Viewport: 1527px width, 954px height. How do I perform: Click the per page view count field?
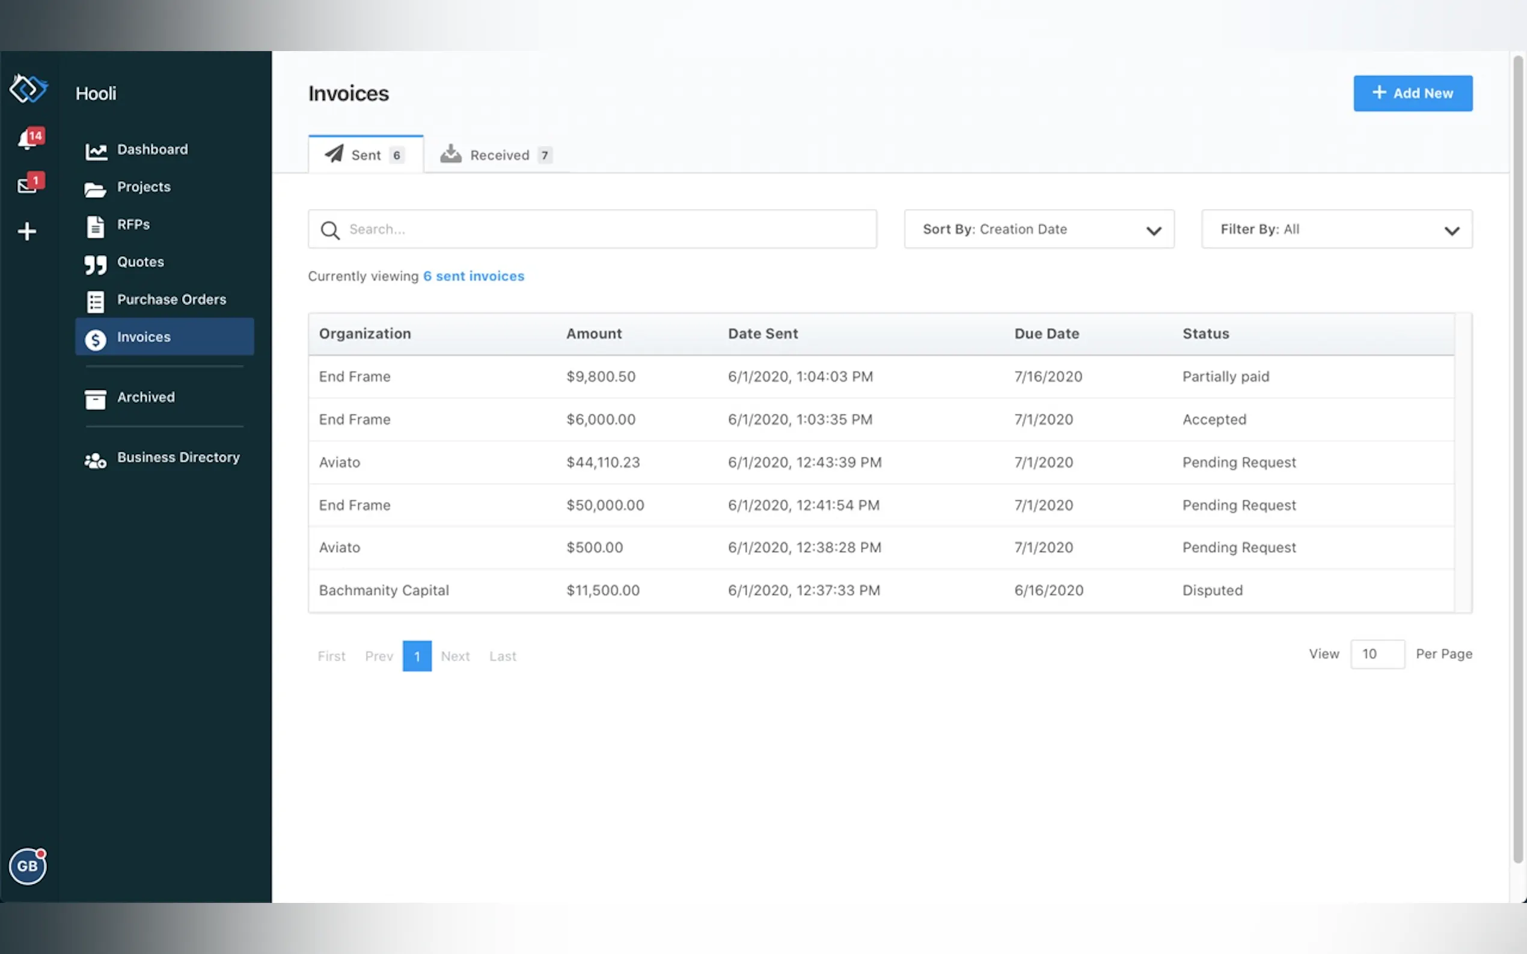pyautogui.click(x=1377, y=654)
